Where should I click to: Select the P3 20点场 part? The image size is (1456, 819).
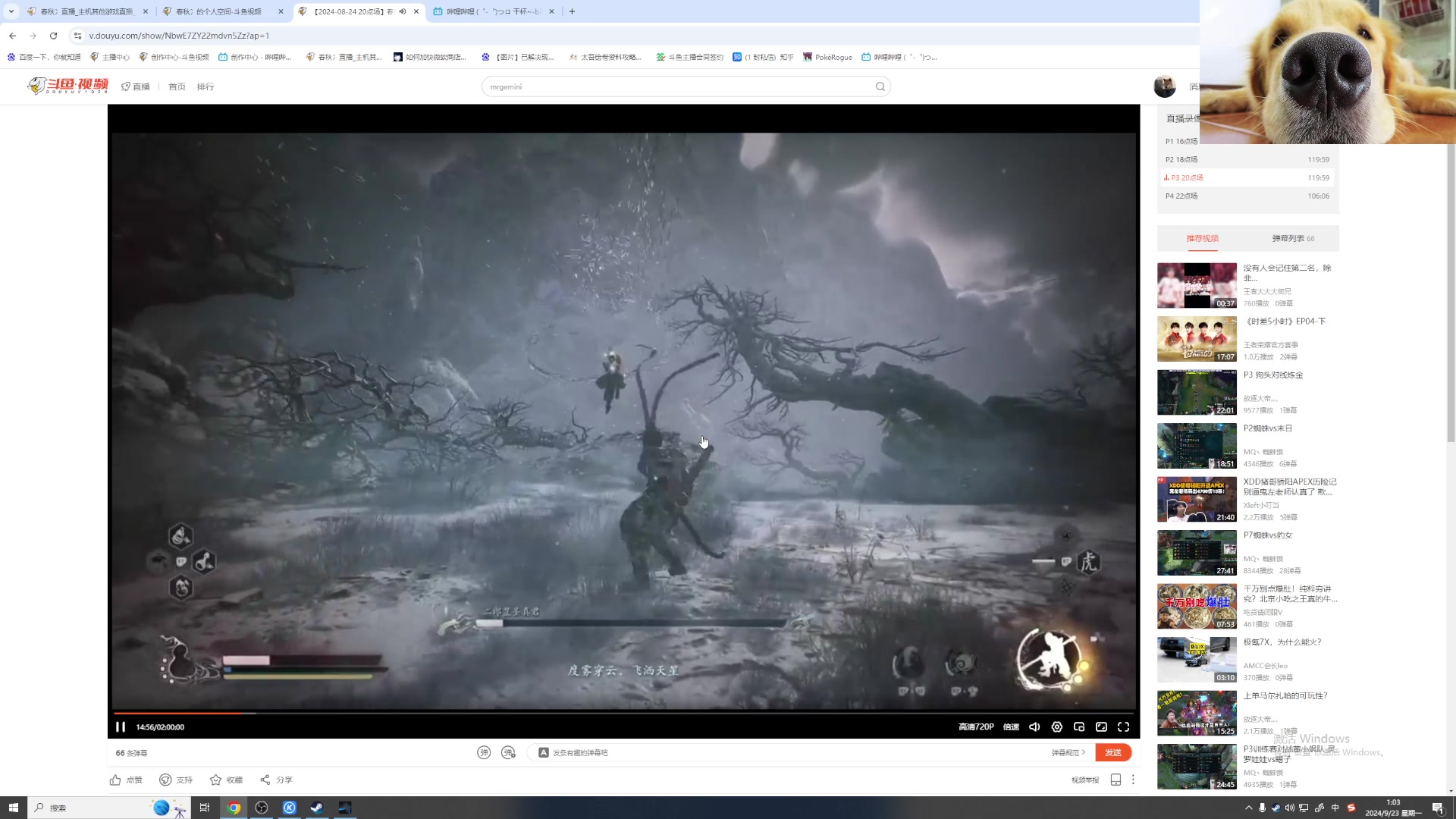point(1247,177)
